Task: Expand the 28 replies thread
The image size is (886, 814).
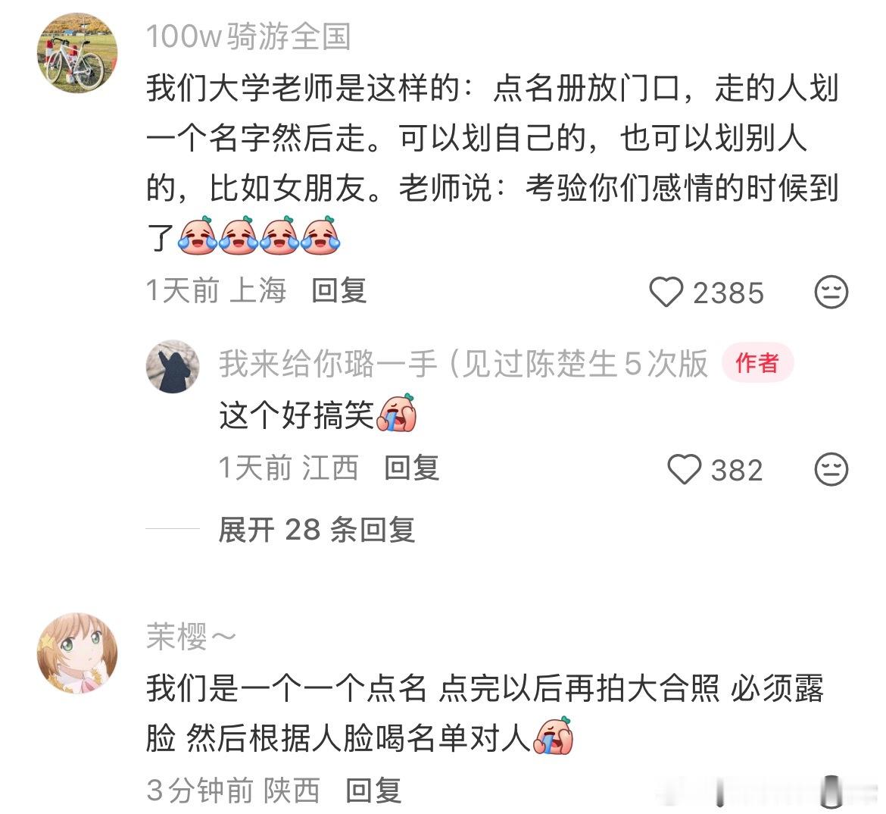Action: pos(317,530)
